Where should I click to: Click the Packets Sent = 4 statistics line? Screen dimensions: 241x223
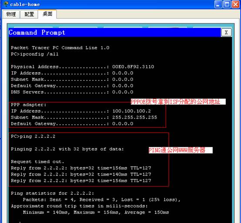pos(102,200)
